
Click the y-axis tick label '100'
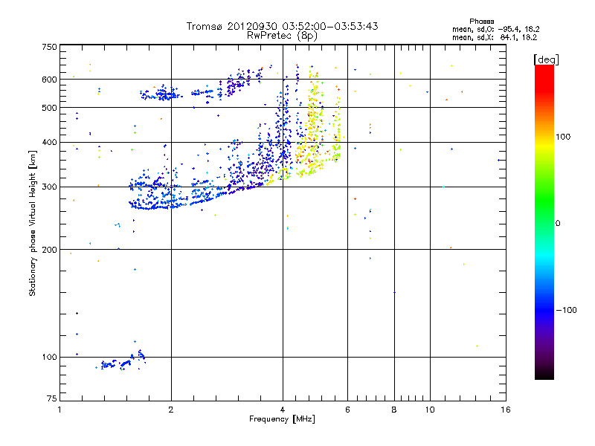pyautogui.click(x=49, y=358)
